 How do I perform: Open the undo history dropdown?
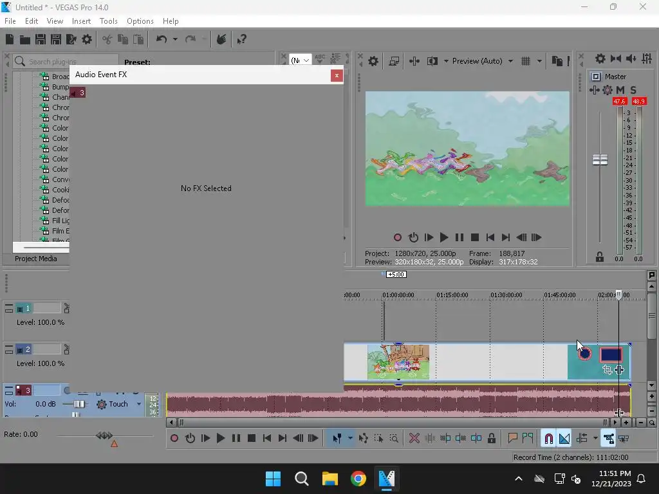click(x=175, y=39)
